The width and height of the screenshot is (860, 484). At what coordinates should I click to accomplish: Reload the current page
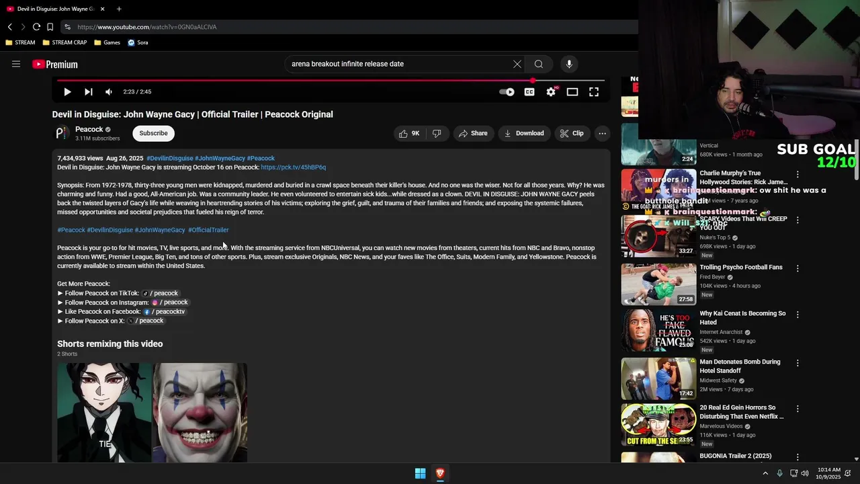pos(36,27)
